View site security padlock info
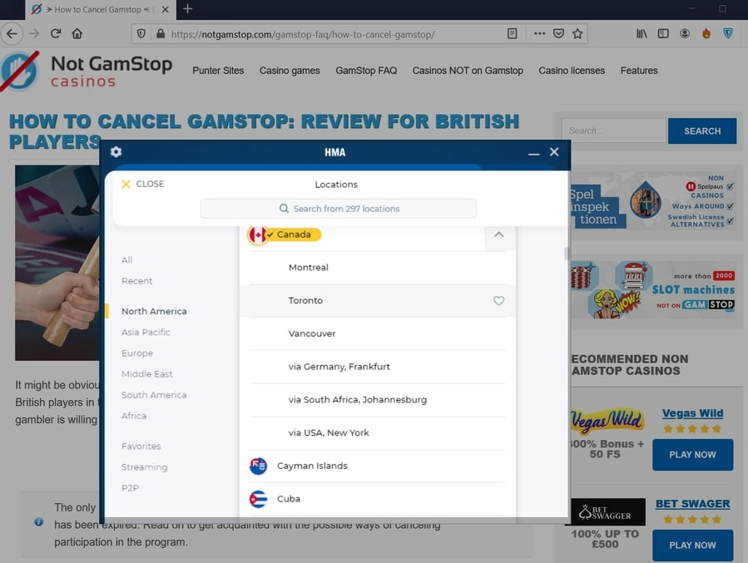 coord(161,34)
